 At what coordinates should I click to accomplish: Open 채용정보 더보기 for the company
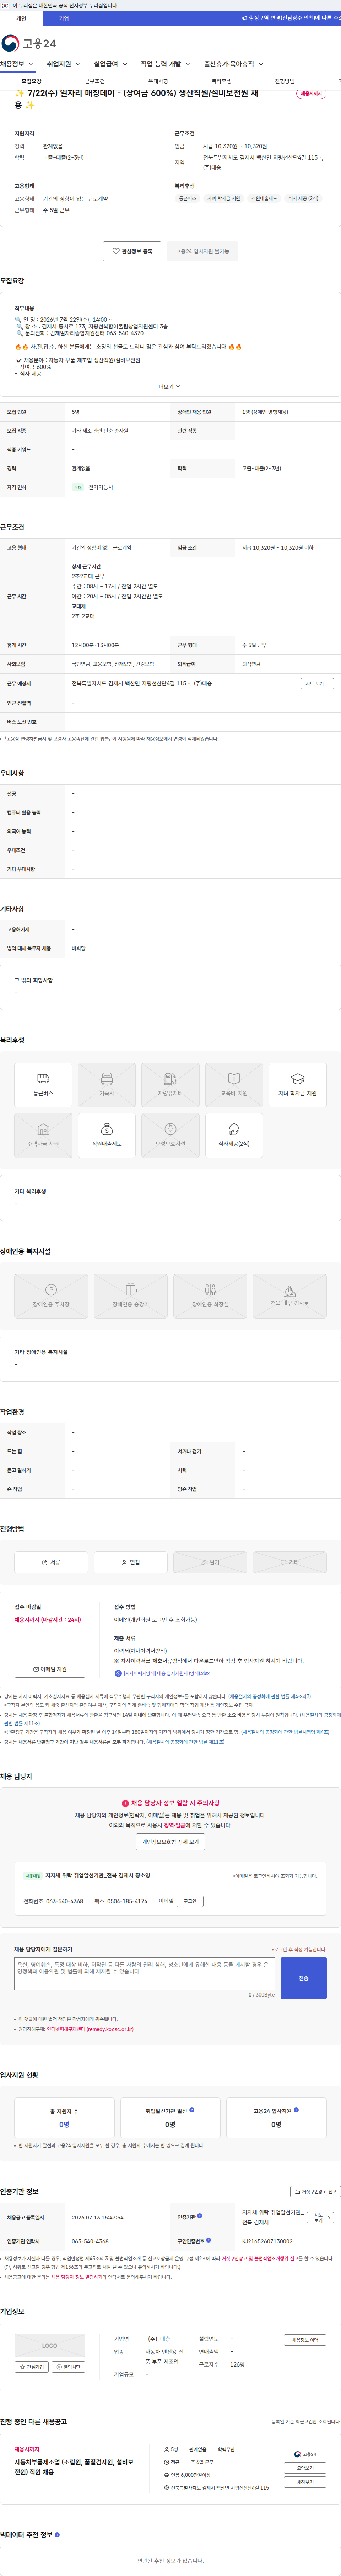coord(305,2340)
